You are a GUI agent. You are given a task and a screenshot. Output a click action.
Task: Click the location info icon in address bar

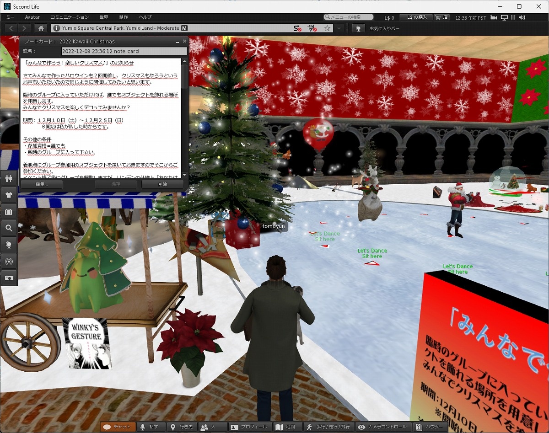point(57,28)
